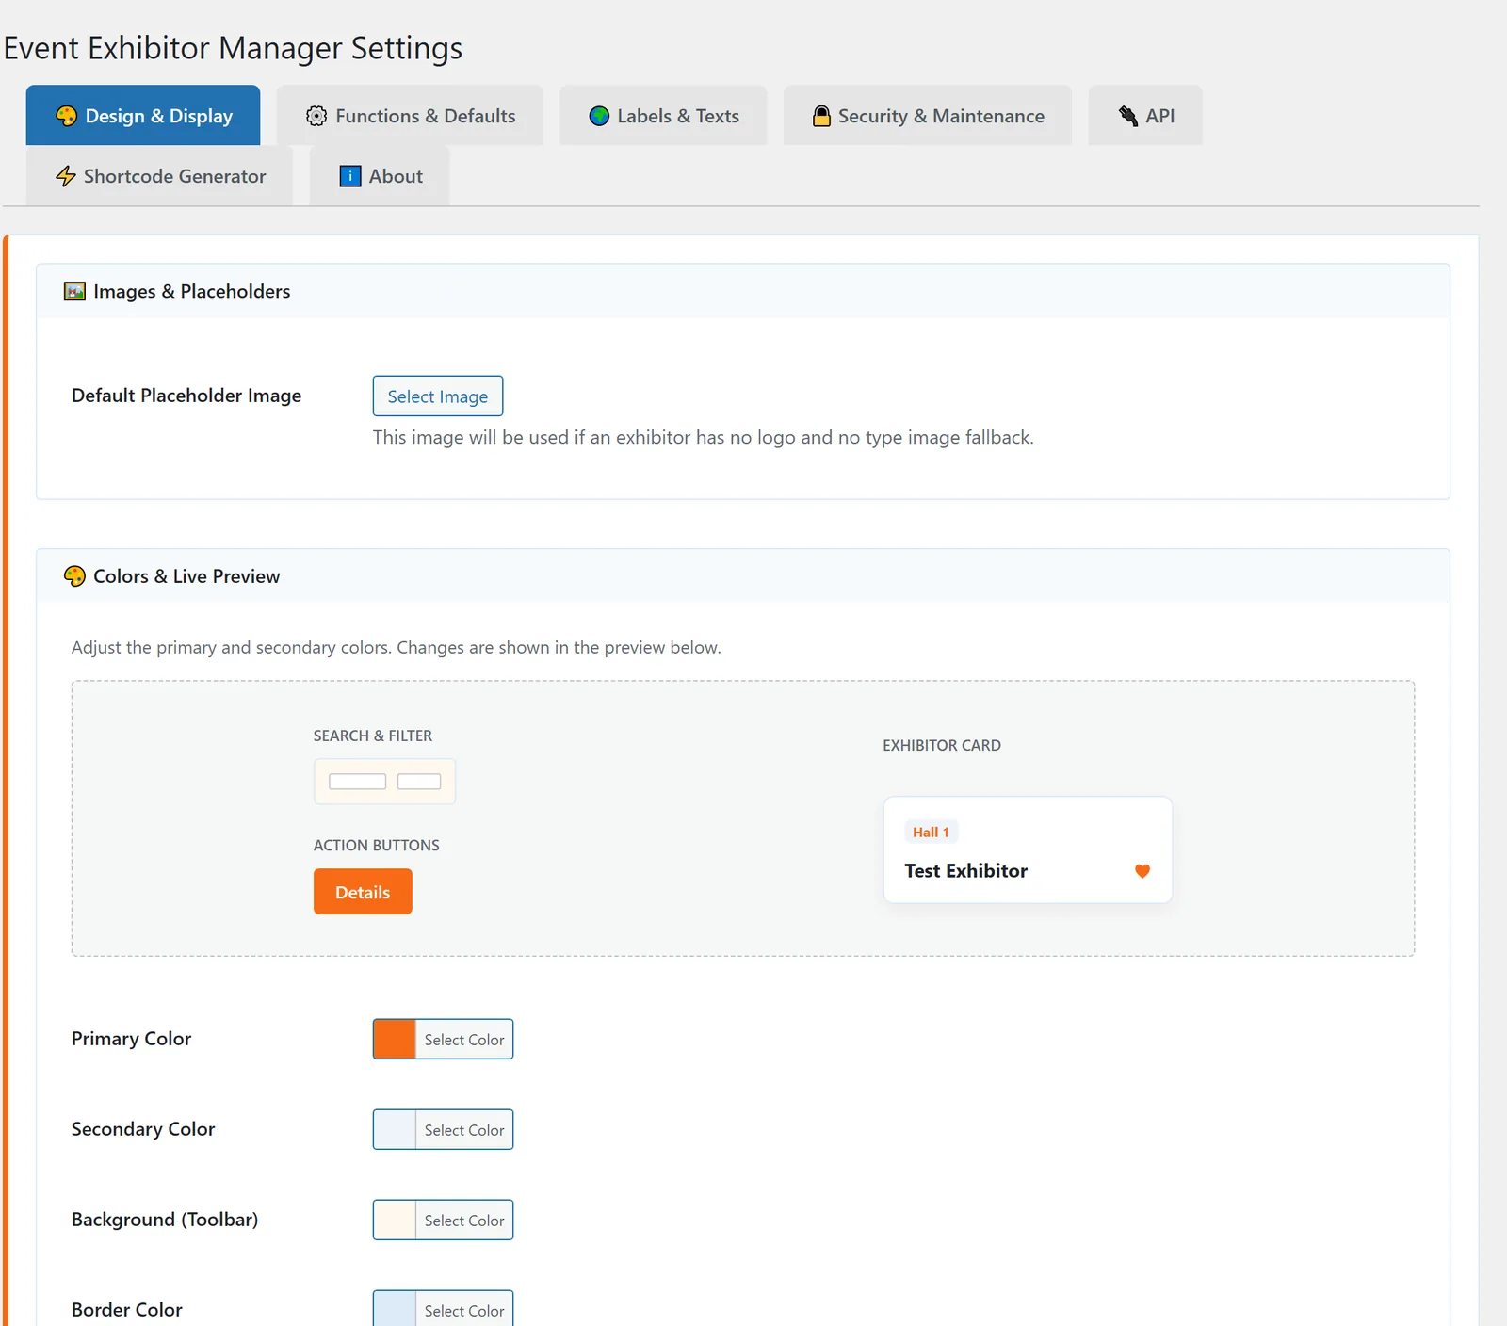Click the Secondary Color swatch
This screenshot has height=1326, width=1507.
pyautogui.click(x=395, y=1129)
